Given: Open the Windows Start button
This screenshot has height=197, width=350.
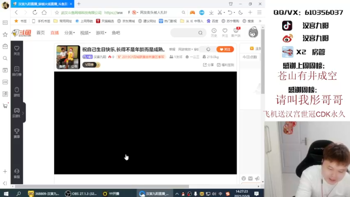Looking at the screenshot, I should point(6,193).
